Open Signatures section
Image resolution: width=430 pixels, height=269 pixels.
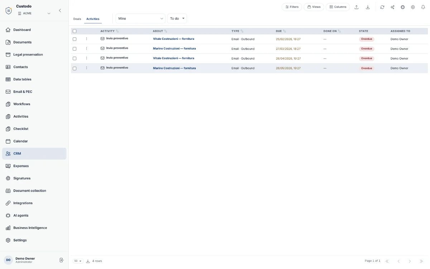[x=34, y=178]
